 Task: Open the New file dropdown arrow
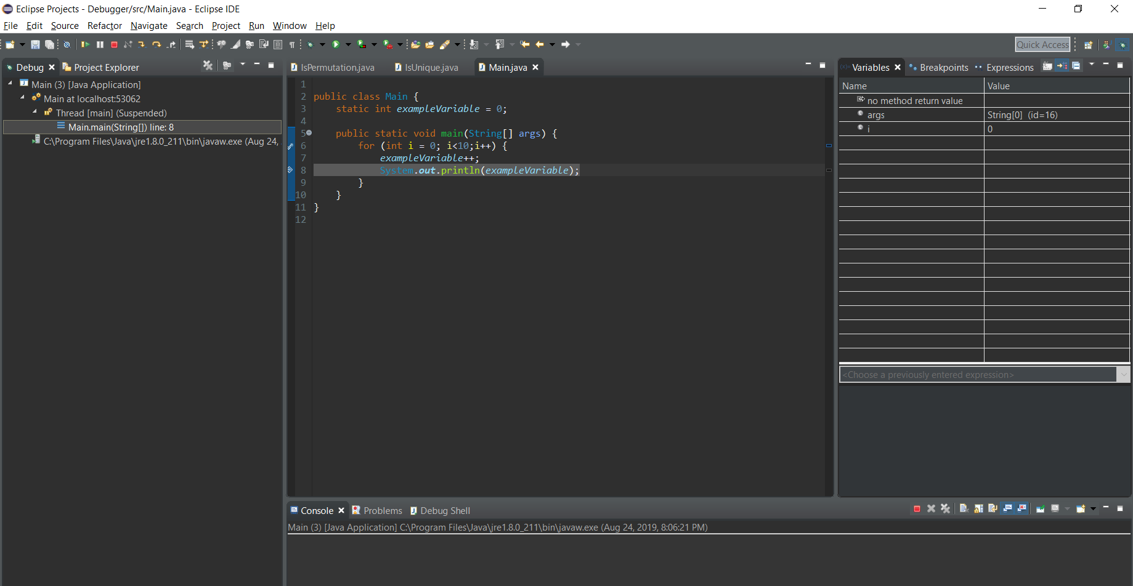click(x=22, y=44)
